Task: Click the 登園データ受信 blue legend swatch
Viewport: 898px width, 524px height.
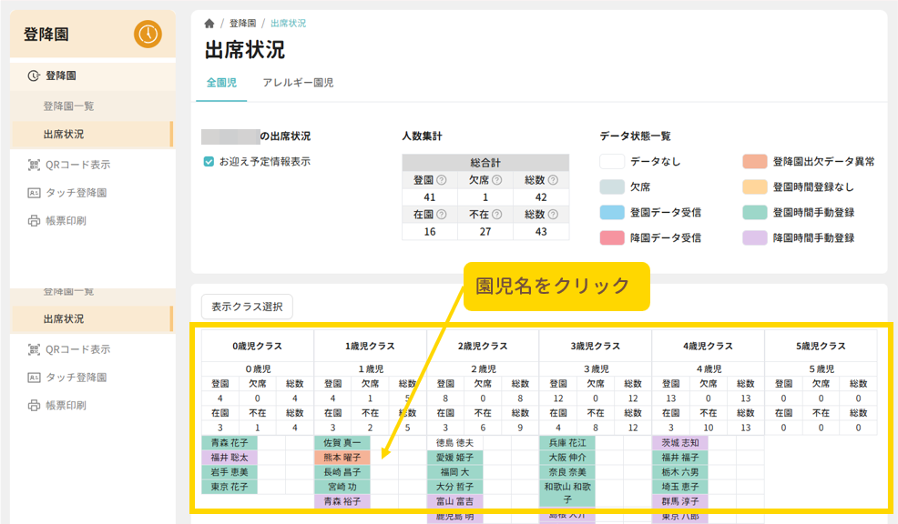Action: click(x=612, y=212)
